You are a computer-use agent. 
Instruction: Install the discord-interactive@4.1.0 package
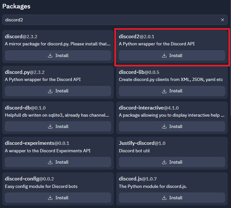(172, 126)
